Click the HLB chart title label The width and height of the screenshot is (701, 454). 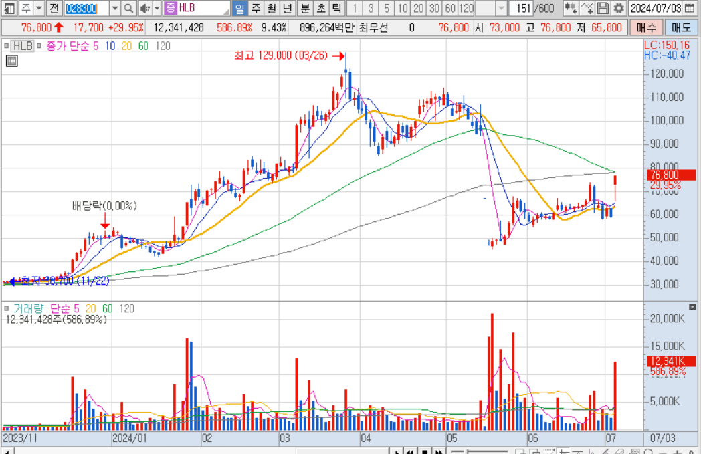(22, 46)
